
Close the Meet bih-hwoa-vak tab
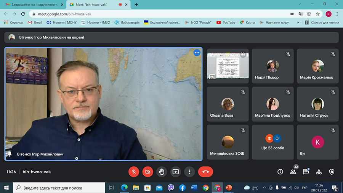(126, 5)
